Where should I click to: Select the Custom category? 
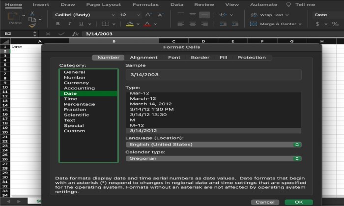88,131
